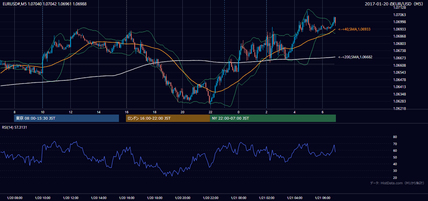
Task: Select the 東京 08:00-15:30 JST session bar
Action: pos(66,118)
